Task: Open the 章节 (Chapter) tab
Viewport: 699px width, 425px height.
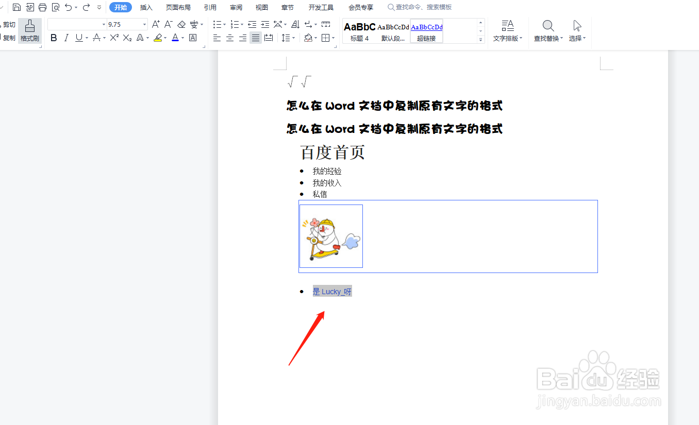Action: (x=288, y=7)
